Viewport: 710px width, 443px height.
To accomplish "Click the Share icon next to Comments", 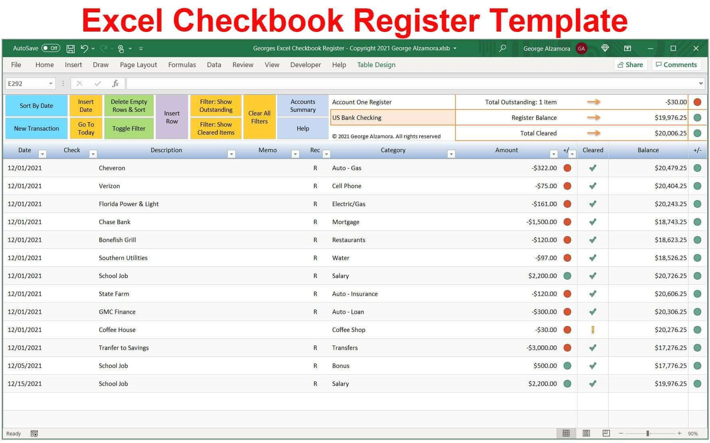I will coord(630,64).
